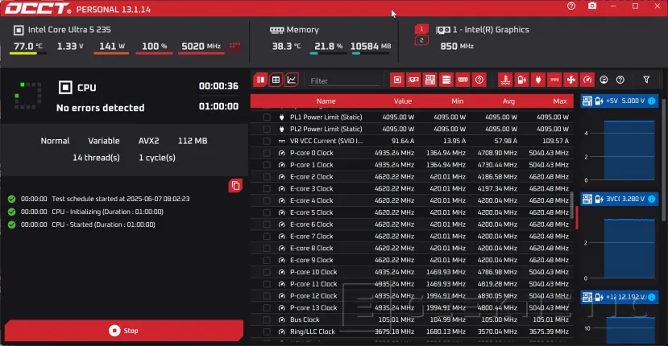Select GPU 1 selector tab

(421, 29)
